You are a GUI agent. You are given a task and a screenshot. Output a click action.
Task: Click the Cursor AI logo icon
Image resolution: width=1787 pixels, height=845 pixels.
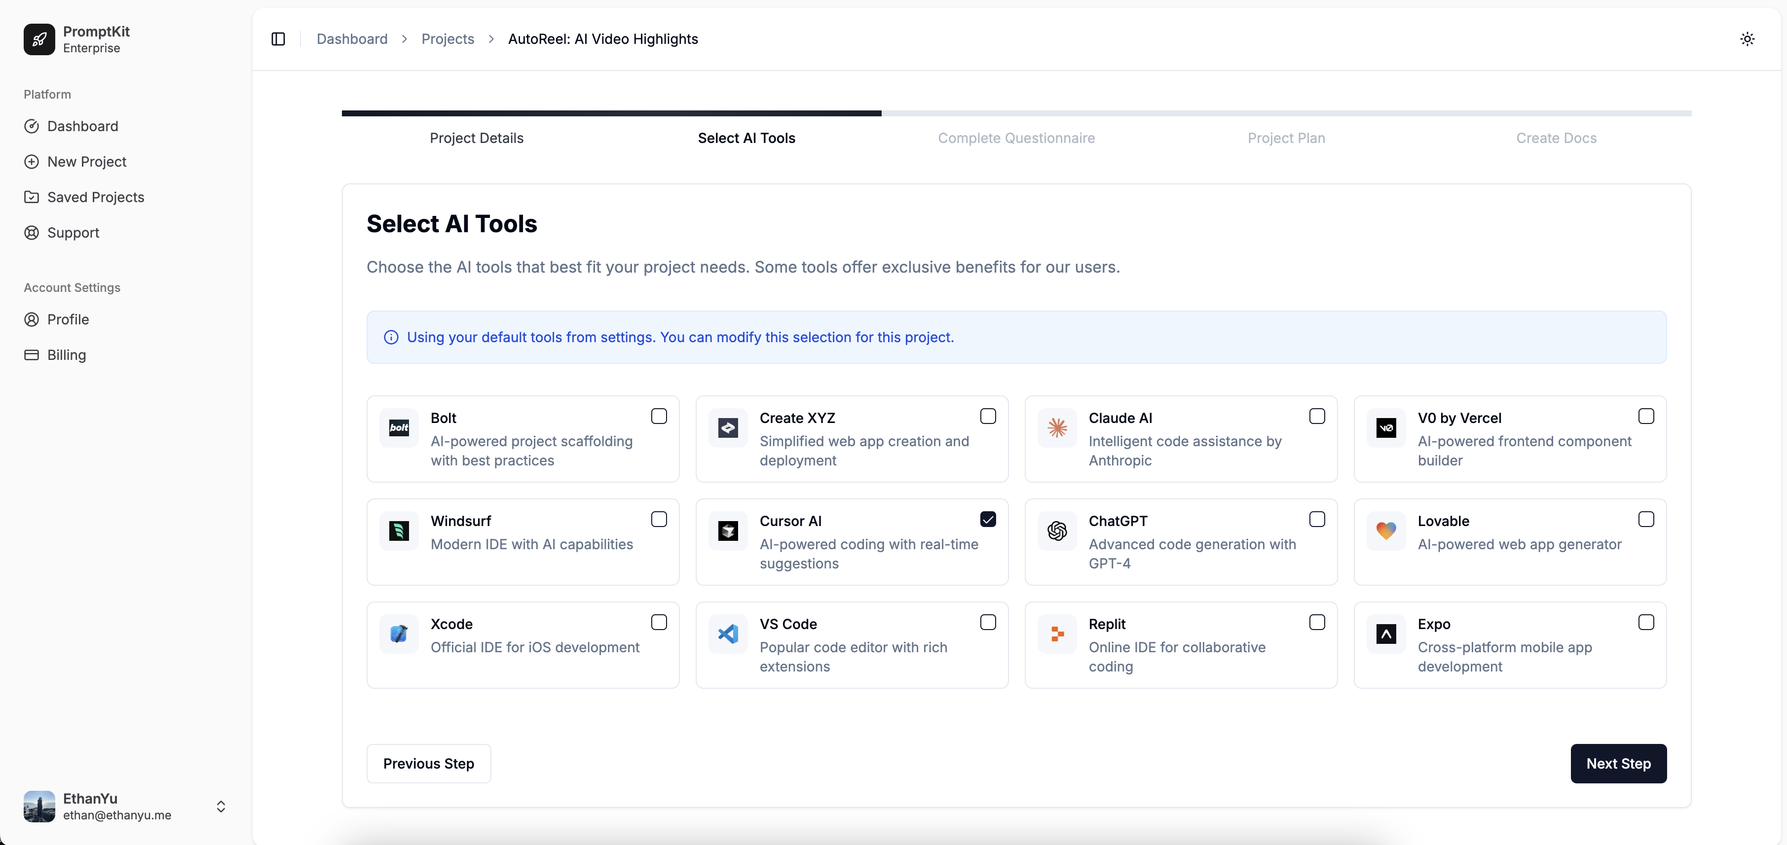728,531
